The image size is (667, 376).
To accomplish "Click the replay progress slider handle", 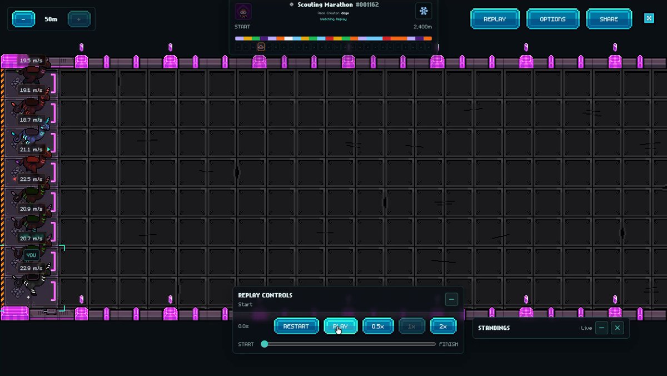I will [x=265, y=344].
